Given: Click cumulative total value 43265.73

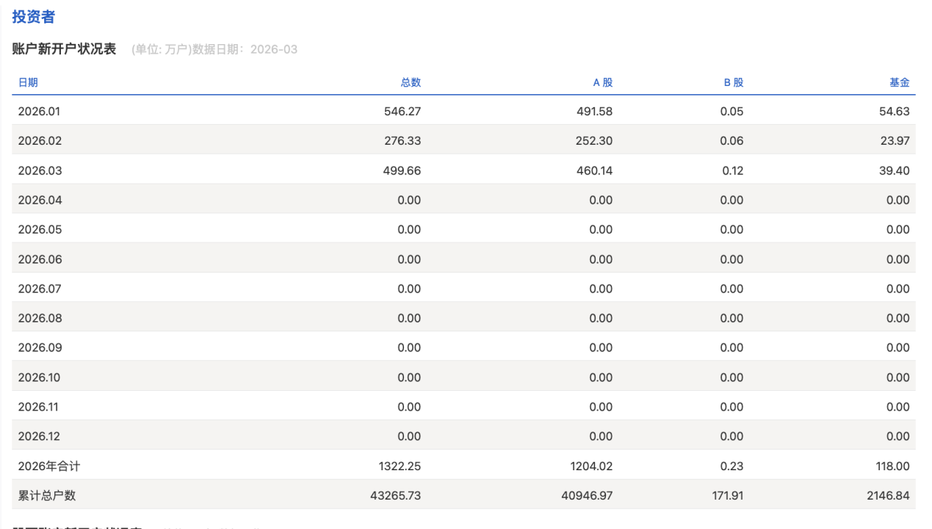Looking at the screenshot, I should [x=395, y=495].
